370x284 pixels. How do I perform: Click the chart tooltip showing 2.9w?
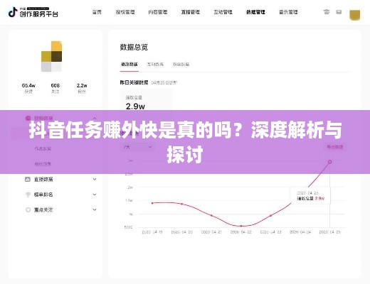tap(310, 196)
